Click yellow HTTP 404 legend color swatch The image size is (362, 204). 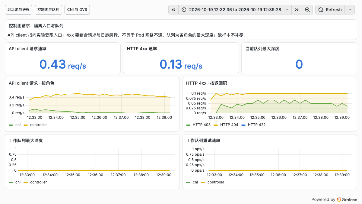(x=216, y=125)
